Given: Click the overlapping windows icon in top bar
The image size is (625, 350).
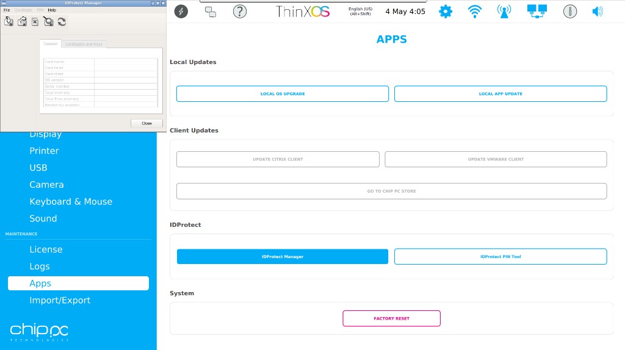Looking at the screenshot, I should (211, 12).
